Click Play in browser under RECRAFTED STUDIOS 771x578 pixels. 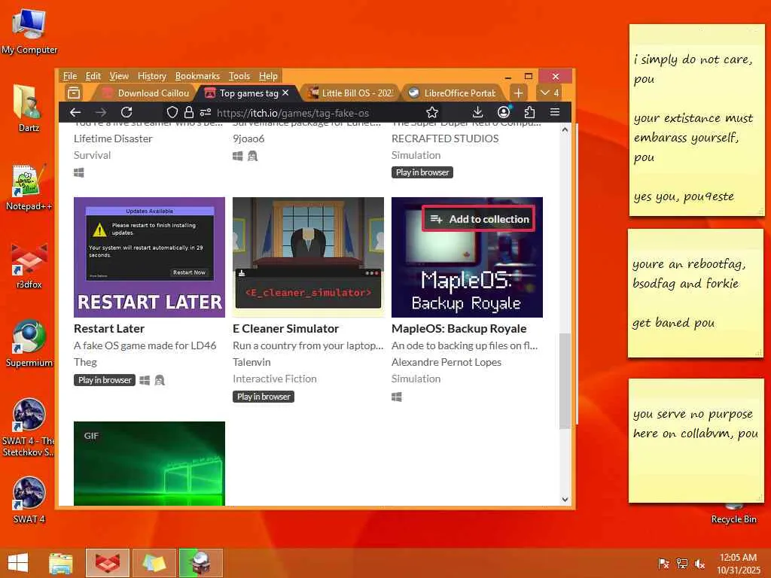pos(422,172)
